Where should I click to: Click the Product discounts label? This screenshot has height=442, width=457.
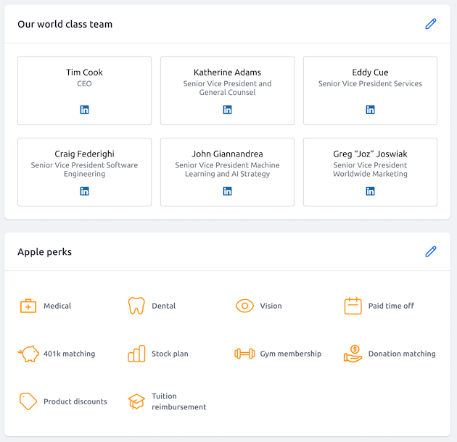tap(75, 401)
